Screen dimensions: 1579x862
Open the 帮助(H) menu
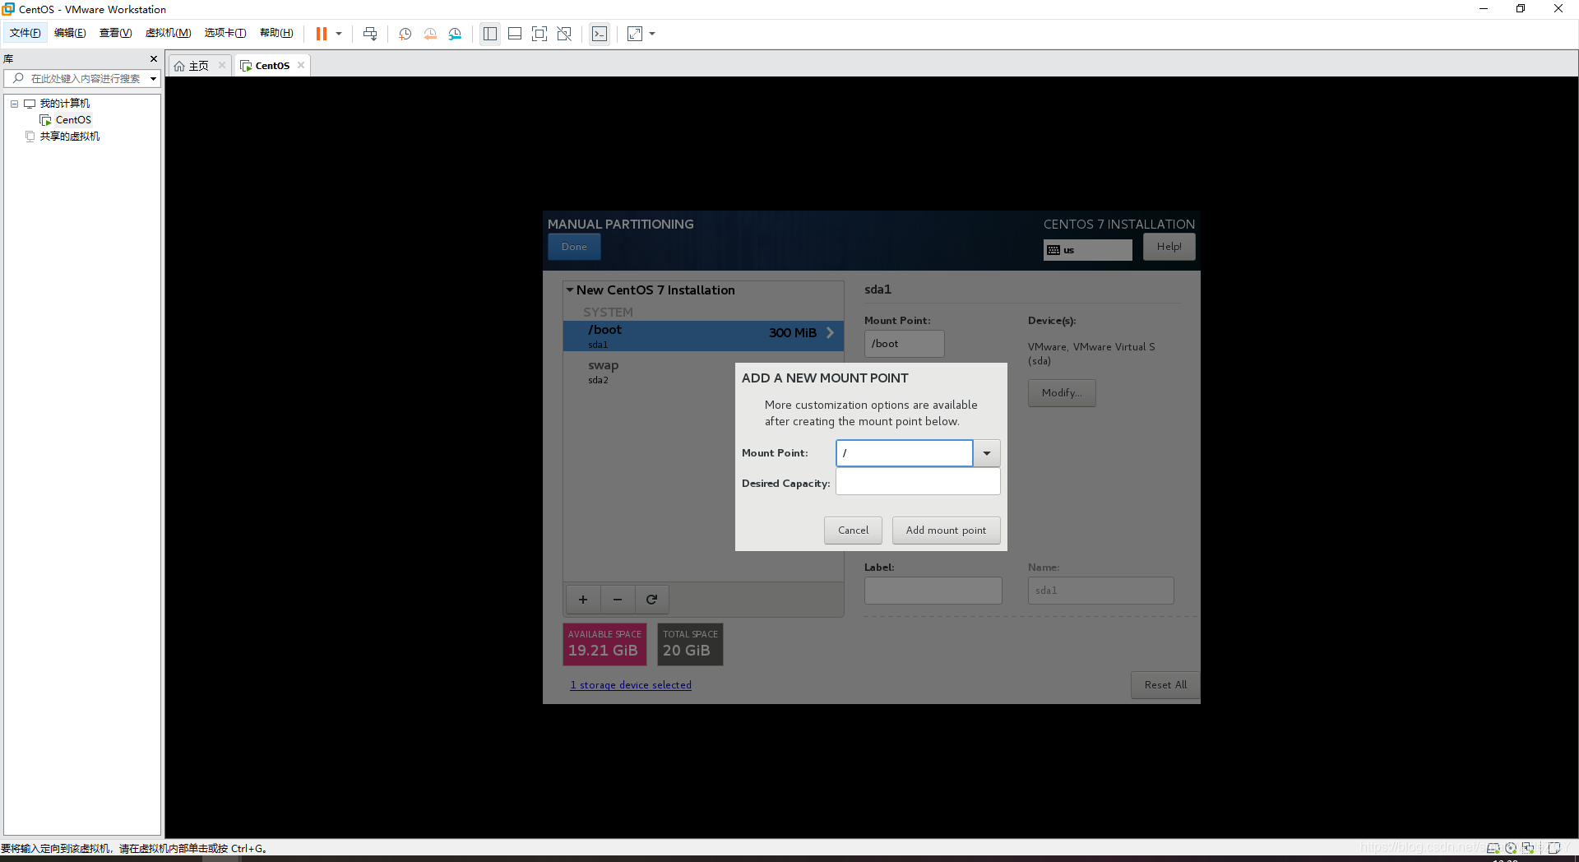point(276,33)
